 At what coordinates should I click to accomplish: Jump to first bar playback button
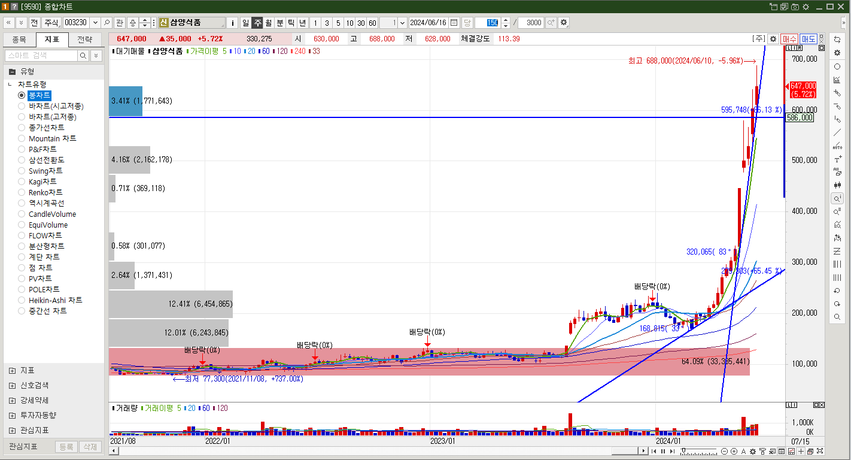tap(654, 451)
